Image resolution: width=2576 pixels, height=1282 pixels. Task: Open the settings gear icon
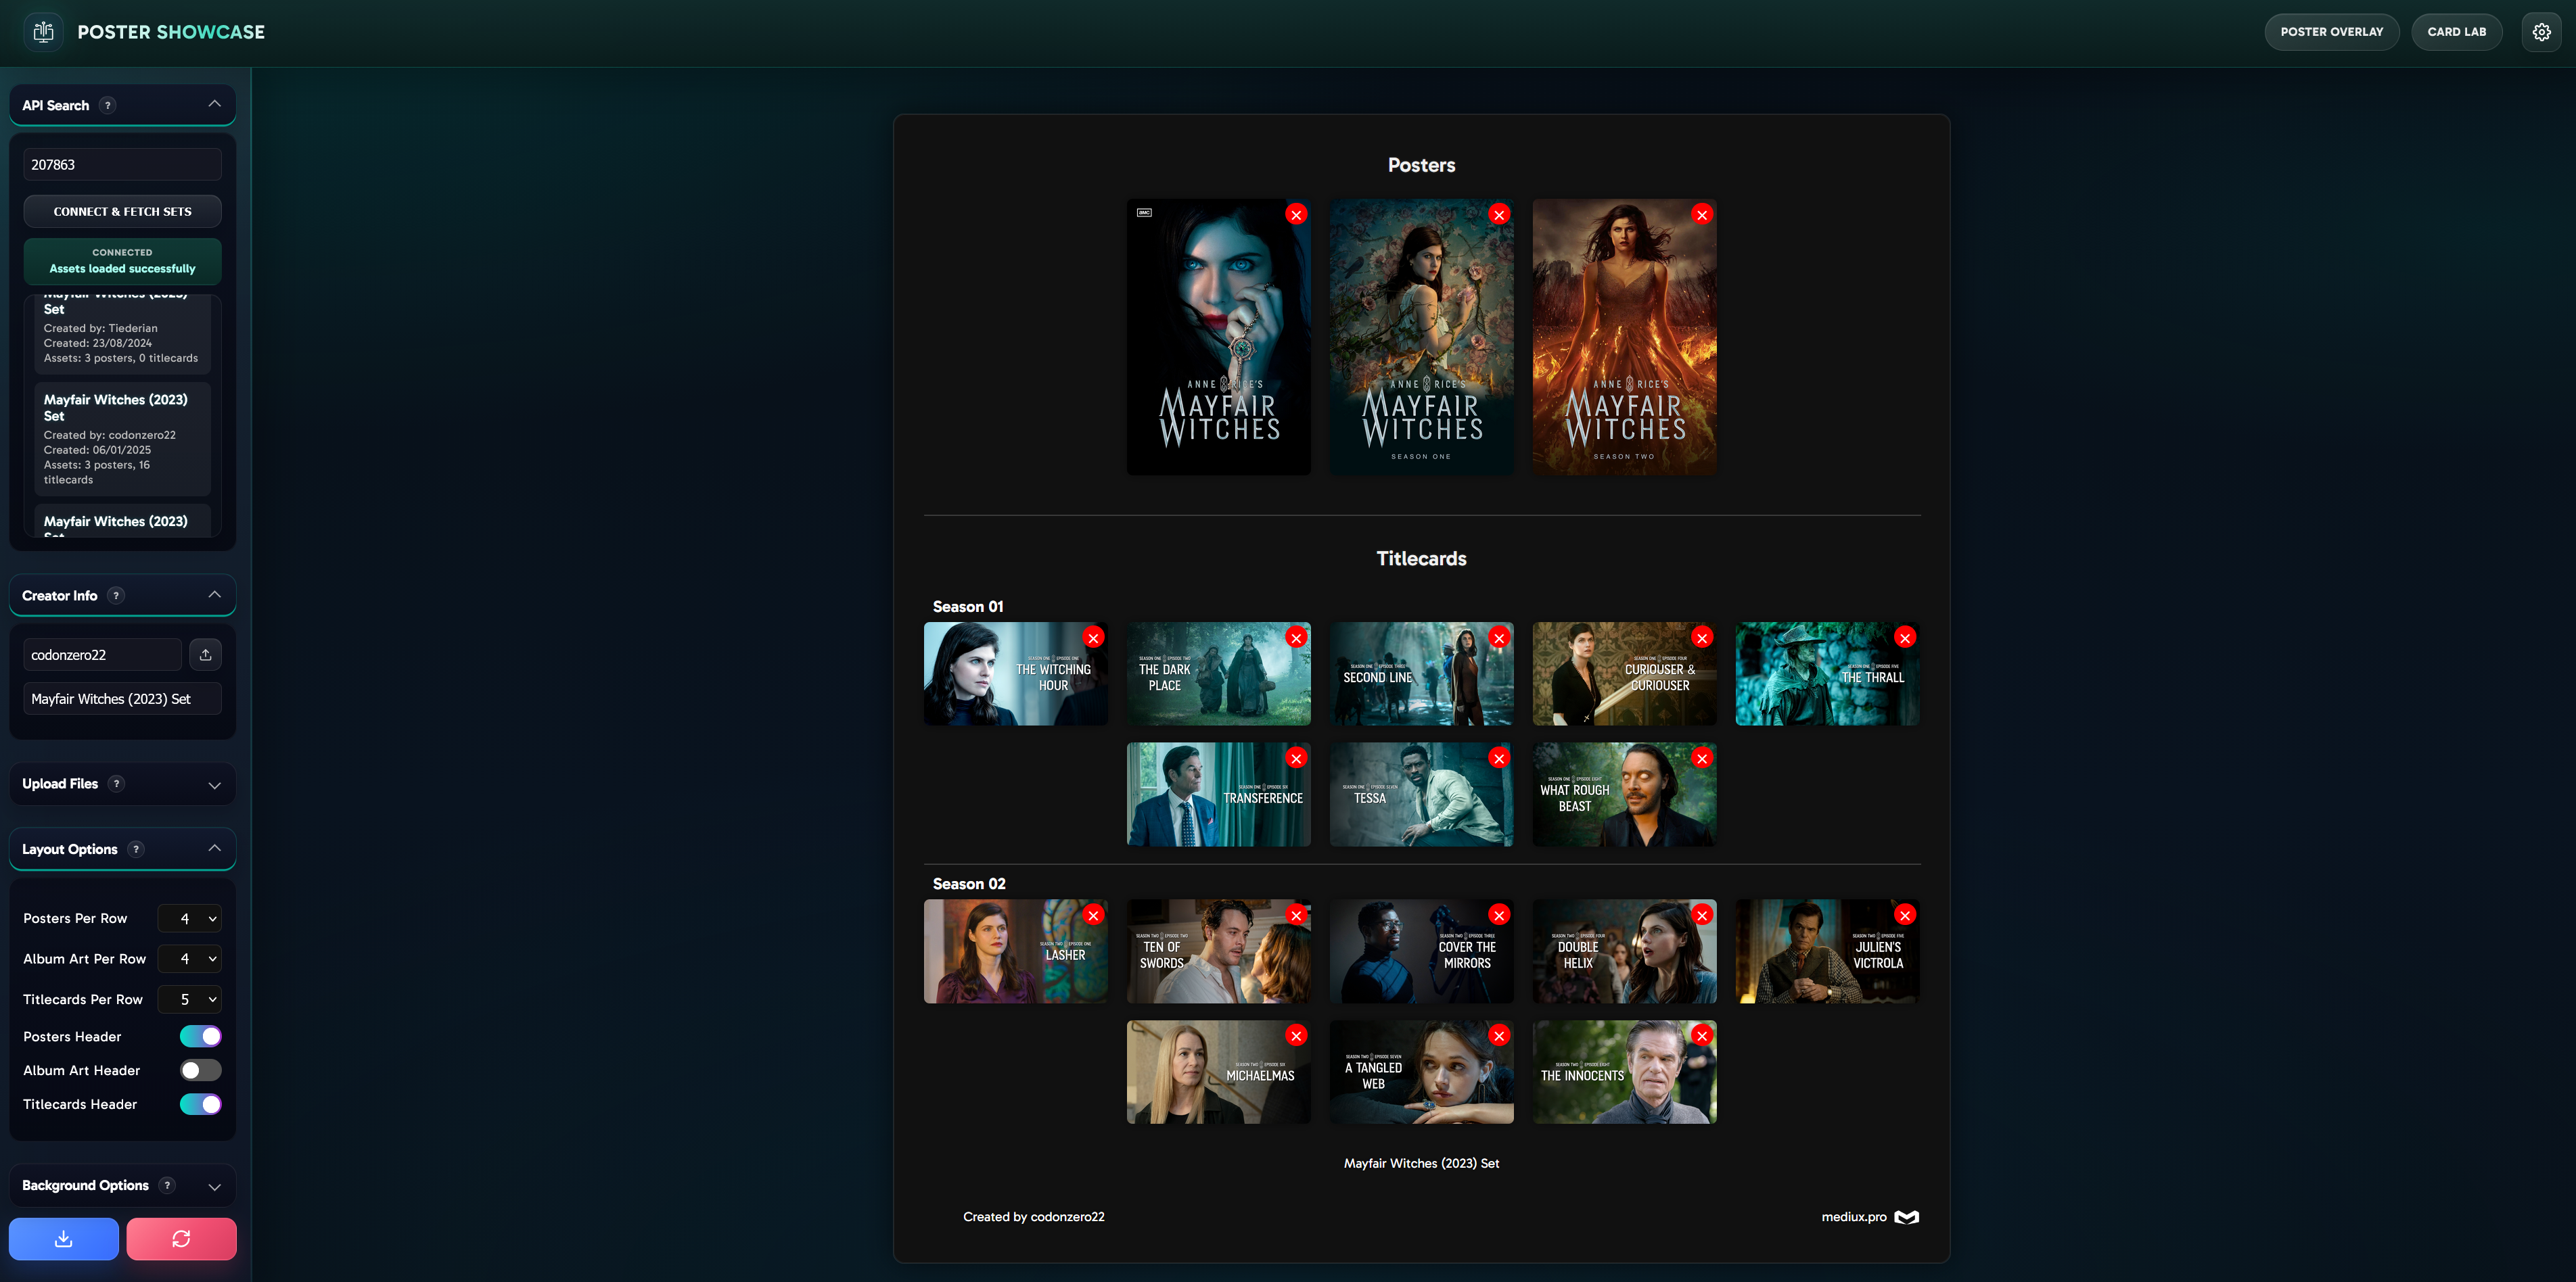coord(2541,32)
